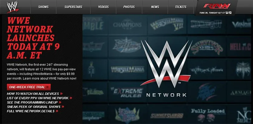Click the WWE Network description paragraph

42,72
